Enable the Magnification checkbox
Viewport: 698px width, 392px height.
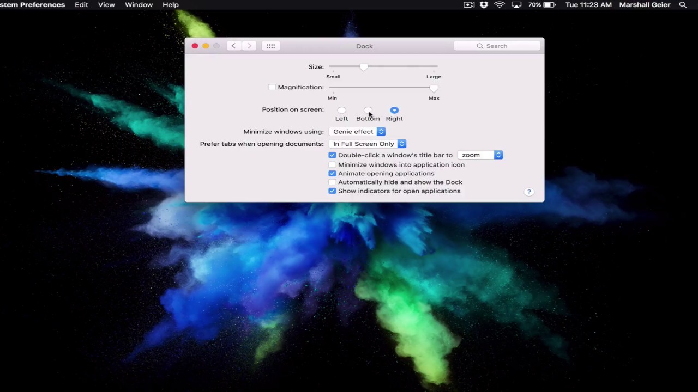coord(272,87)
